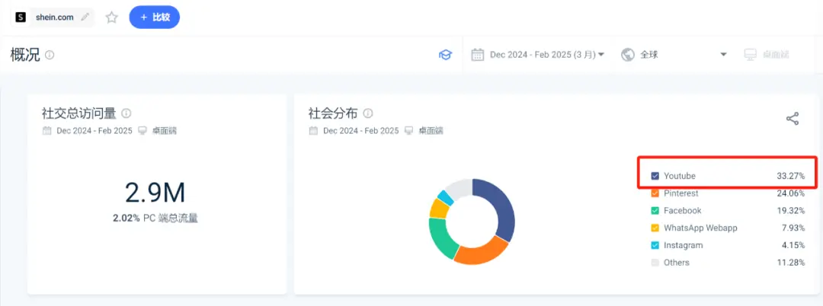The width and height of the screenshot is (823, 306).
Task: Click the Instagram legend label
Action: click(683, 245)
